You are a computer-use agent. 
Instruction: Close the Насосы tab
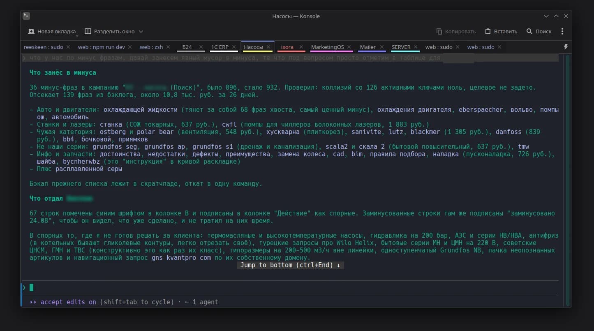(269, 47)
